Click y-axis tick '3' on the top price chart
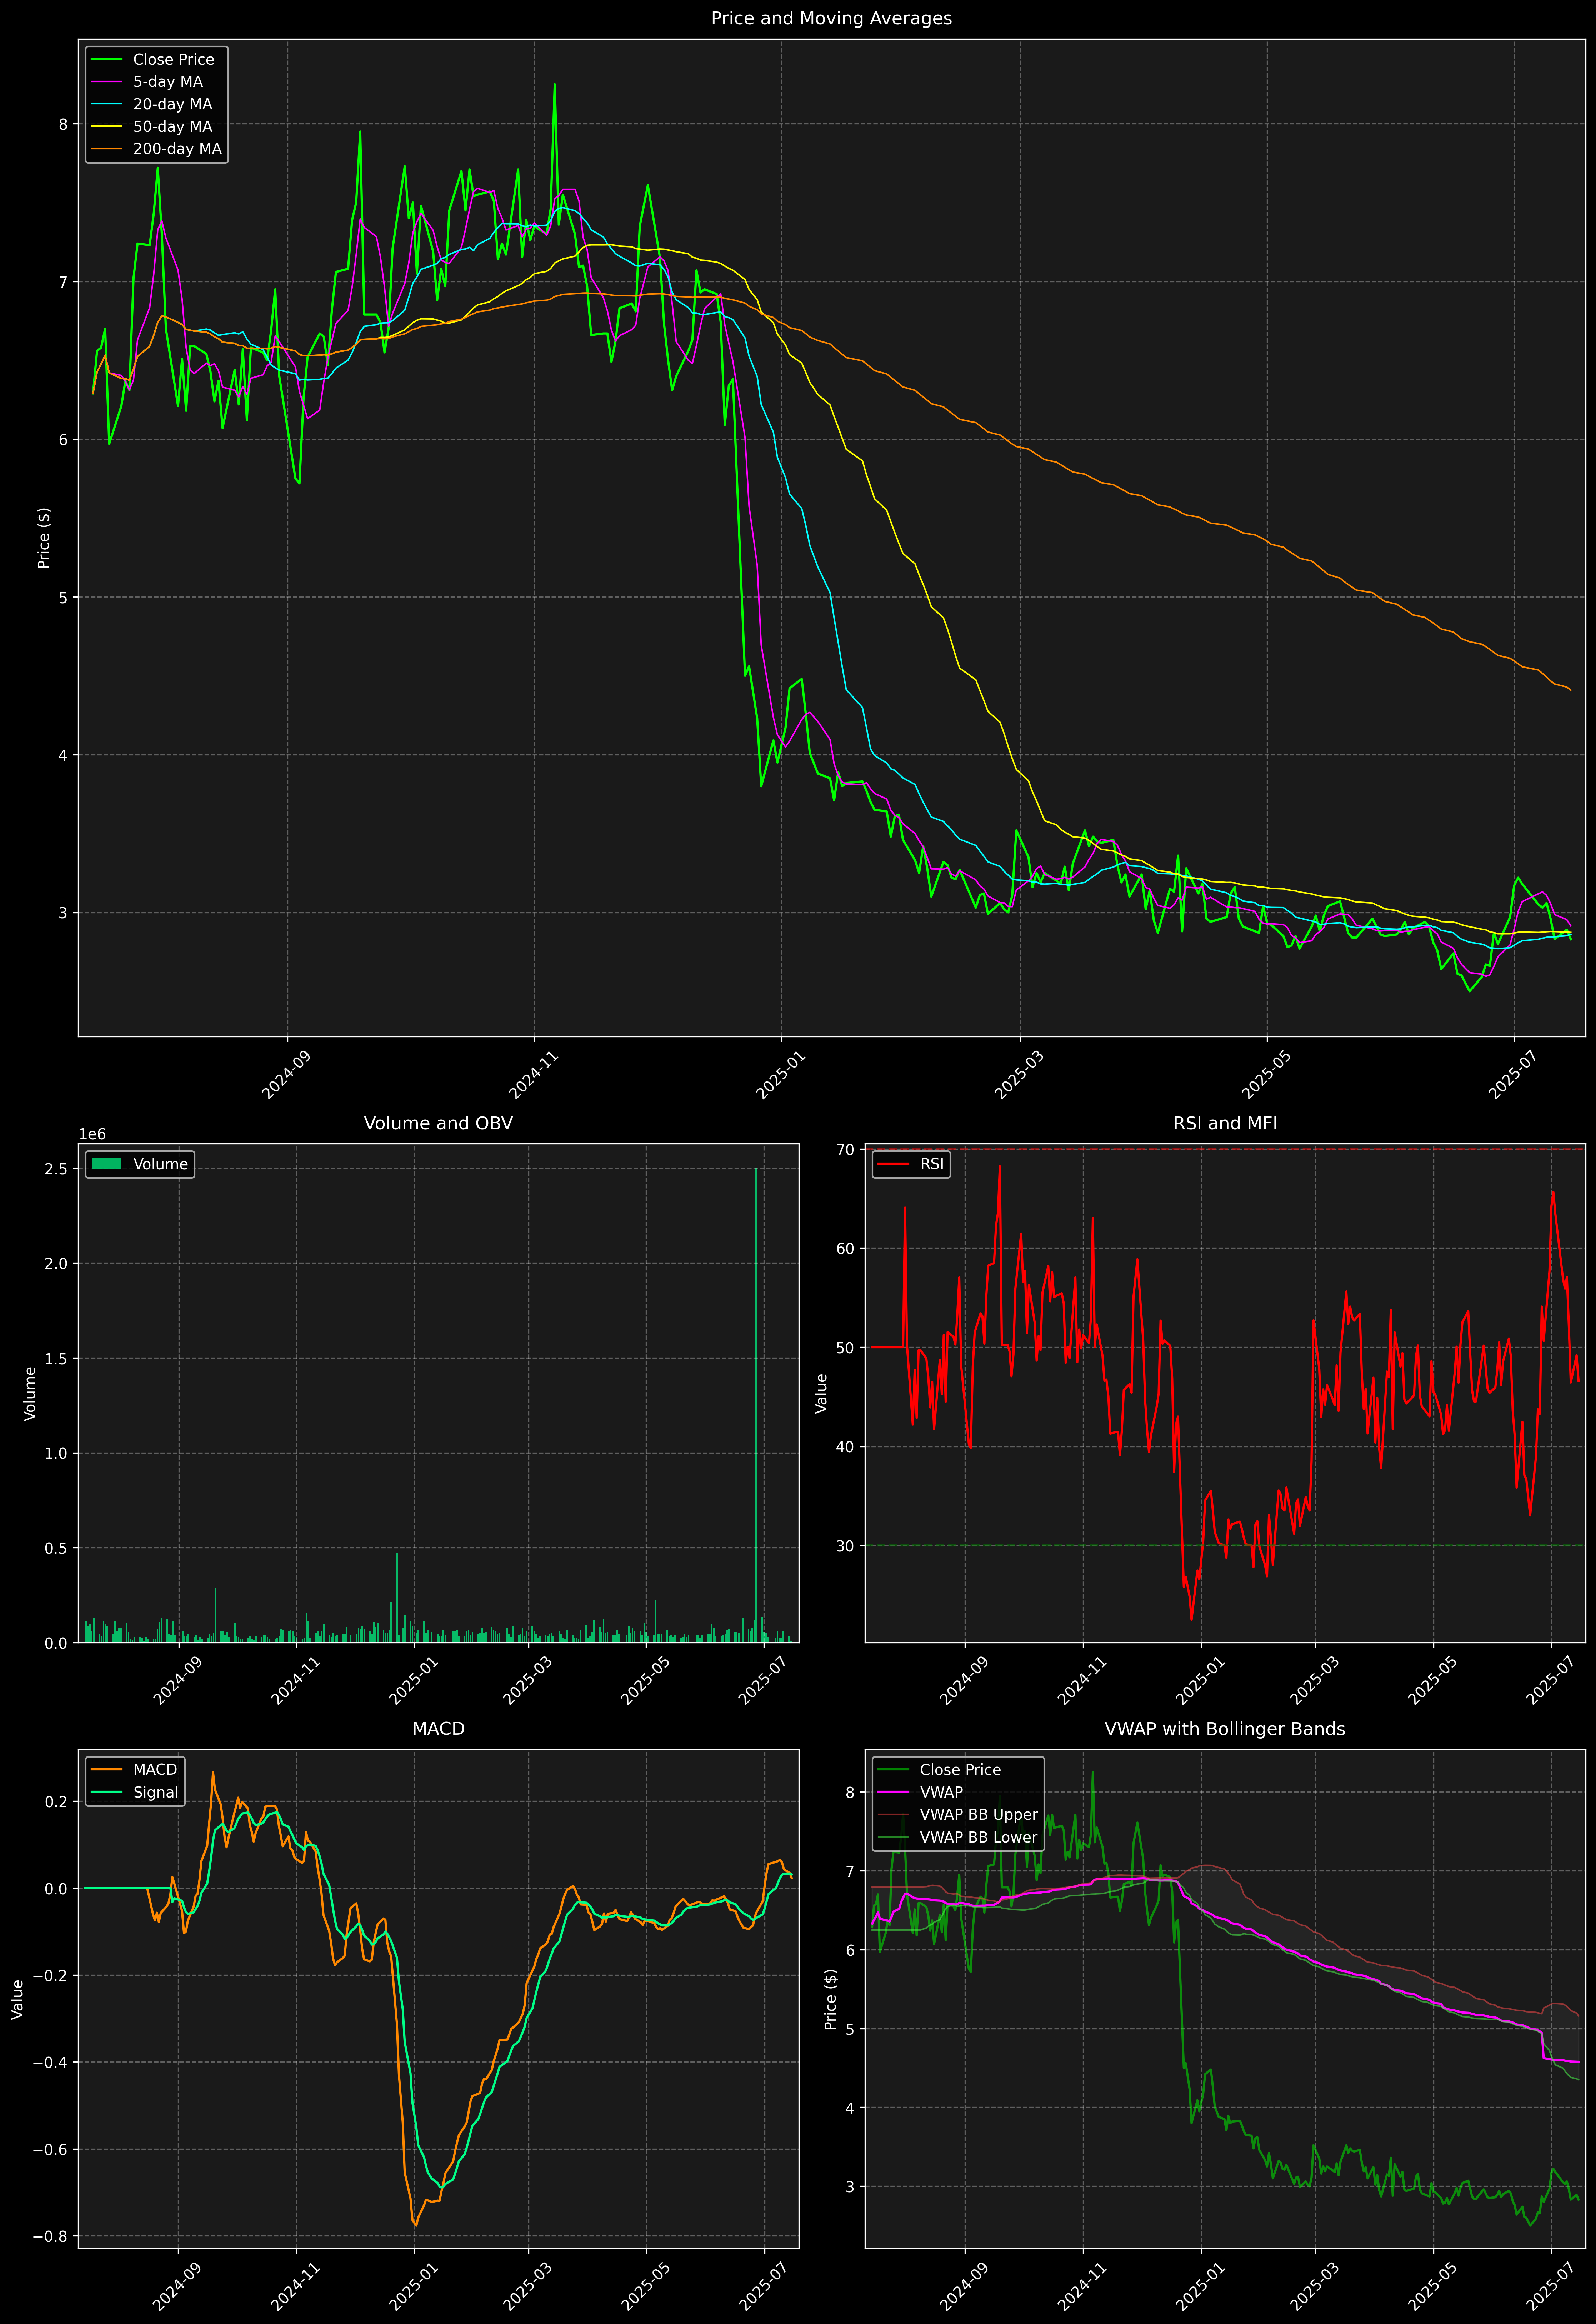 tap(63, 913)
